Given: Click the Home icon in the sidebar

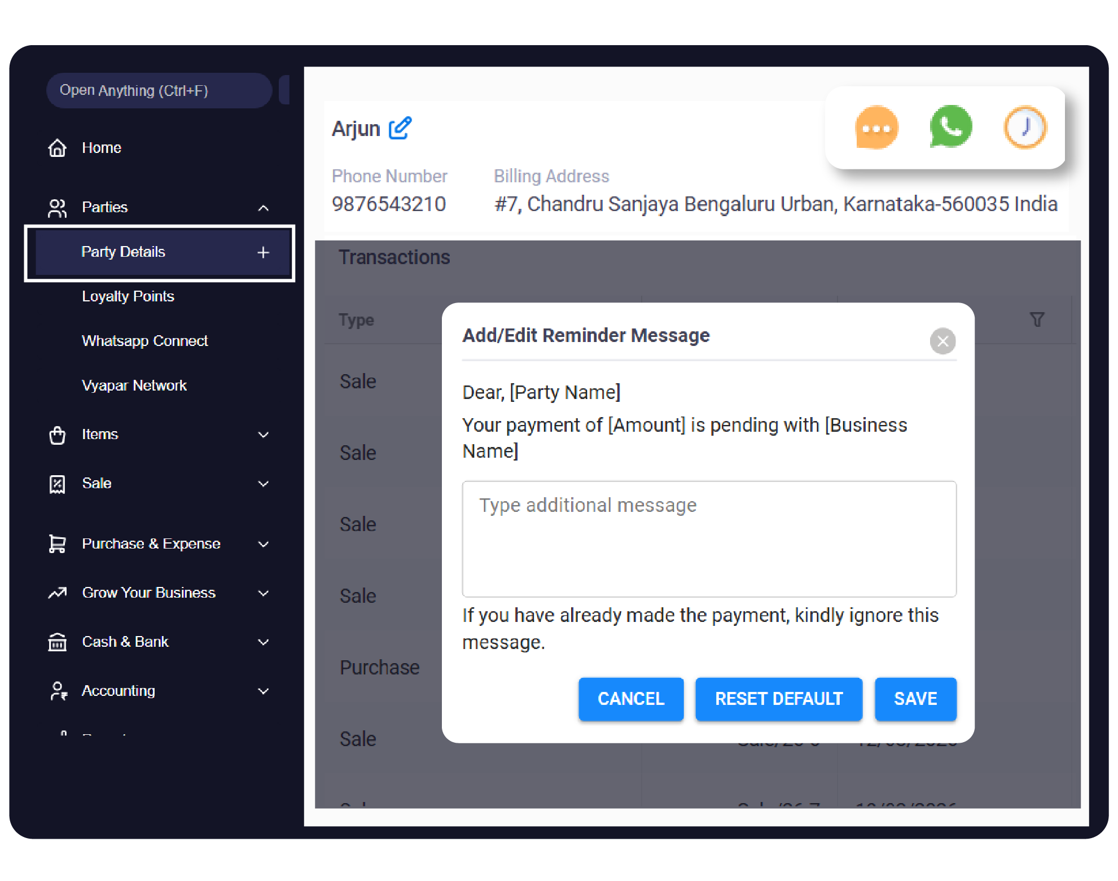Looking at the screenshot, I should pyautogui.click(x=58, y=148).
